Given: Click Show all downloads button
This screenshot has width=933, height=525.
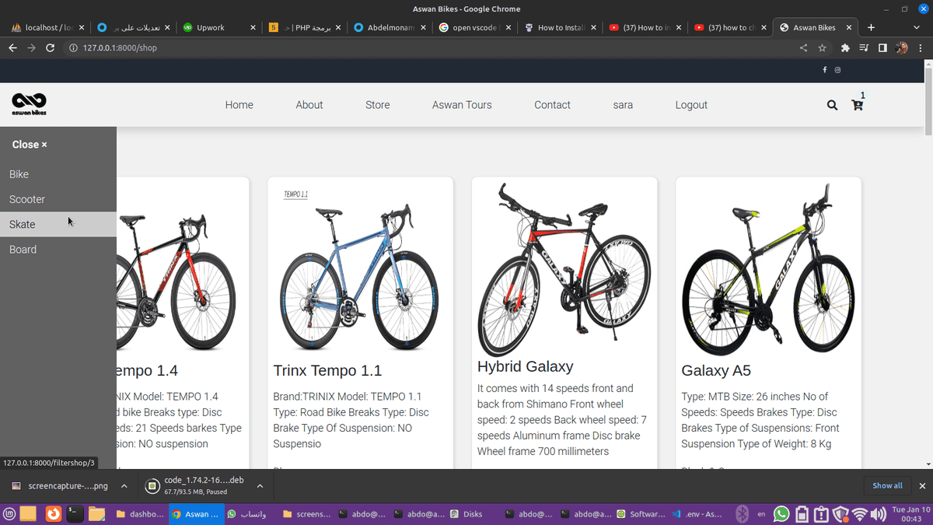Looking at the screenshot, I should [887, 485].
